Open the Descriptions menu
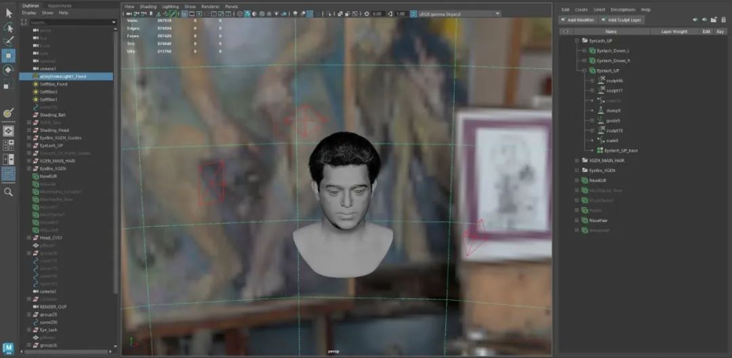Image resolution: width=732 pixels, height=358 pixels. pos(622,9)
